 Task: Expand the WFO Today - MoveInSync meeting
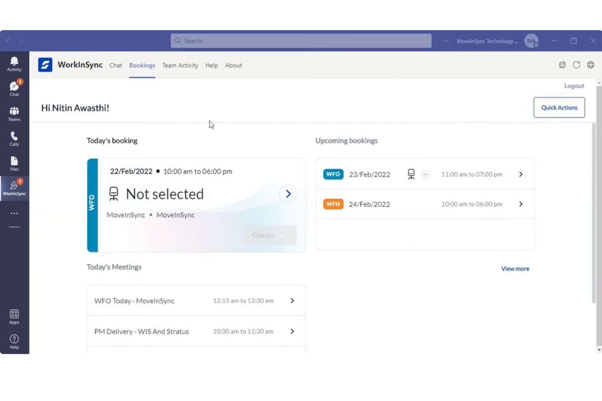[292, 301]
